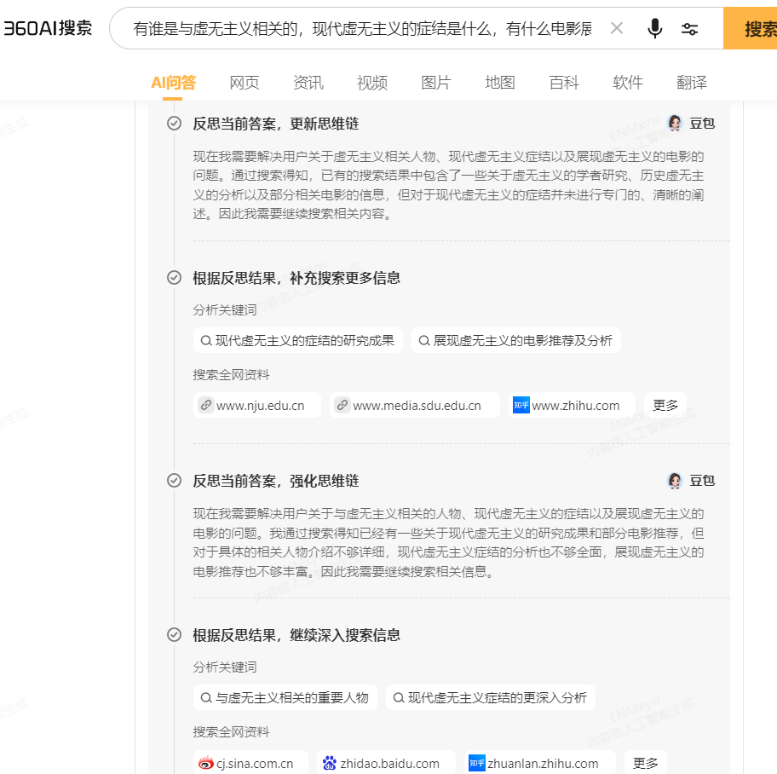Clear the search query with the X icon
The image size is (777, 774).
[616, 28]
